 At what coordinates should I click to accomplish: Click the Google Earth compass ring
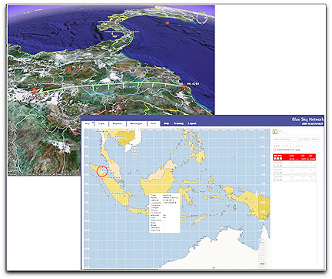pos(202,18)
